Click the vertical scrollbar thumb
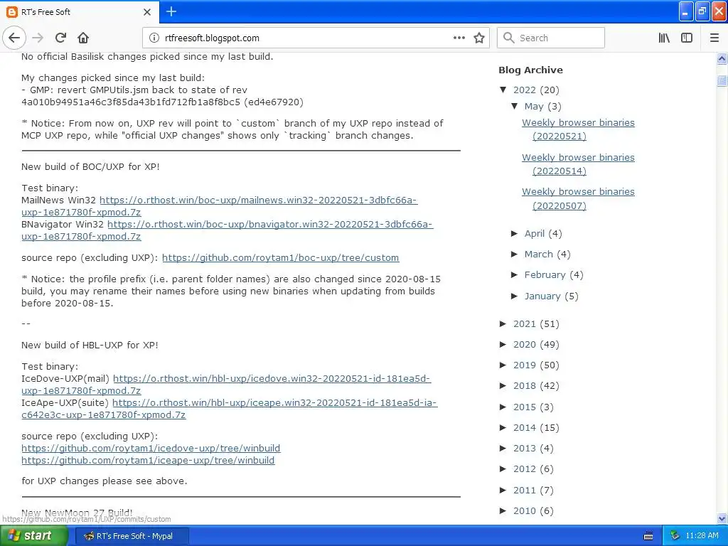 (722, 81)
